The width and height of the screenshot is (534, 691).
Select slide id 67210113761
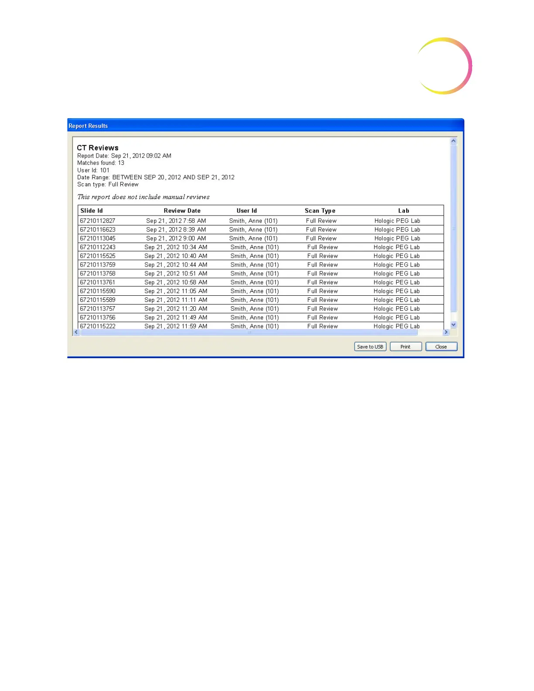pos(98,282)
